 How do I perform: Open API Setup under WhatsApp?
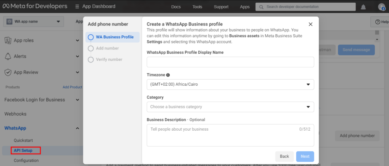click(23, 151)
